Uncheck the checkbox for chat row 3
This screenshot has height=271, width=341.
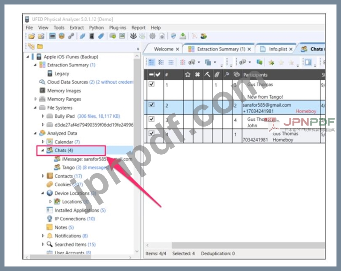point(152,119)
